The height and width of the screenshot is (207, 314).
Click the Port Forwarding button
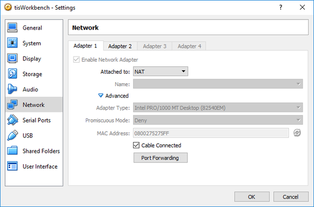[160, 158]
